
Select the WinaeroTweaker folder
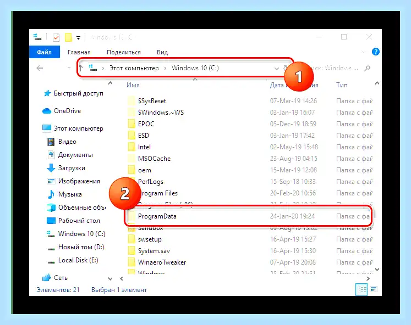(x=162, y=262)
